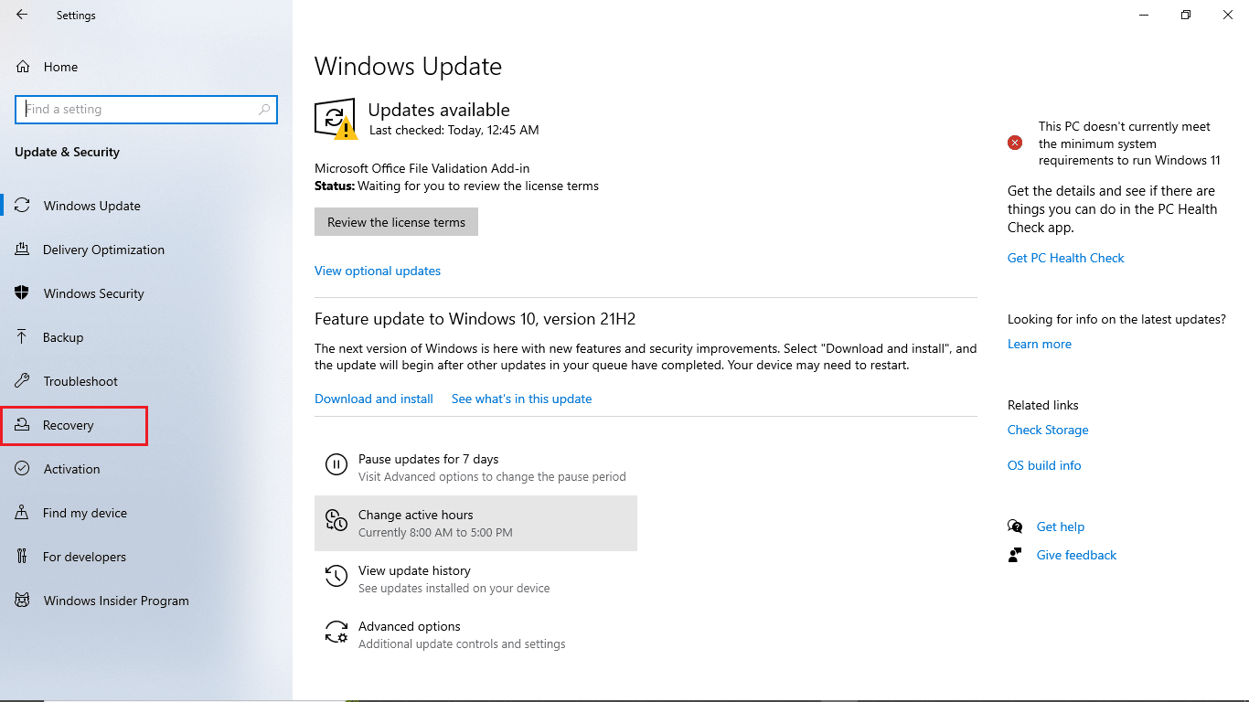Click Microsoft Office File Validation Add-in text
The width and height of the screenshot is (1249, 702).
(422, 168)
